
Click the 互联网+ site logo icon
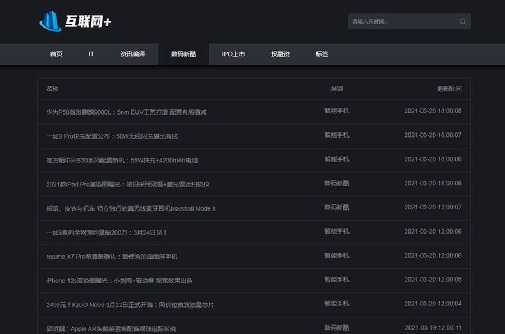52,21
